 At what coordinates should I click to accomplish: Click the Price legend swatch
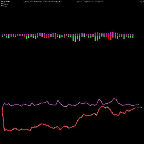tap(2, 6)
